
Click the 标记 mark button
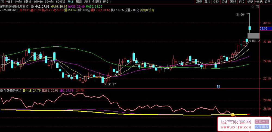click(x=250, y=2)
